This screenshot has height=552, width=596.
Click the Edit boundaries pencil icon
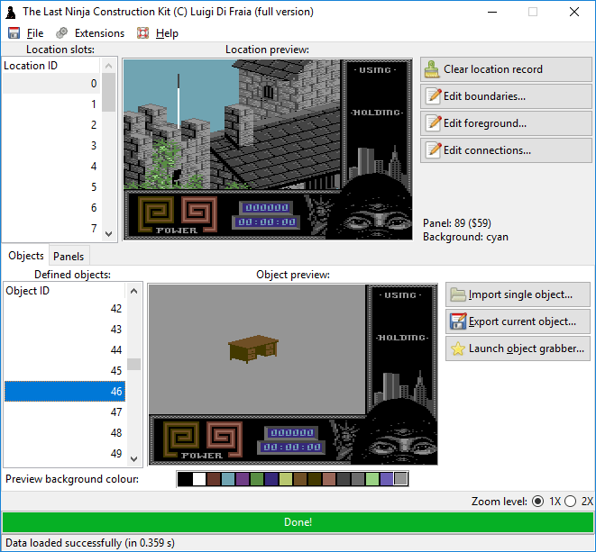[x=433, y=96]
